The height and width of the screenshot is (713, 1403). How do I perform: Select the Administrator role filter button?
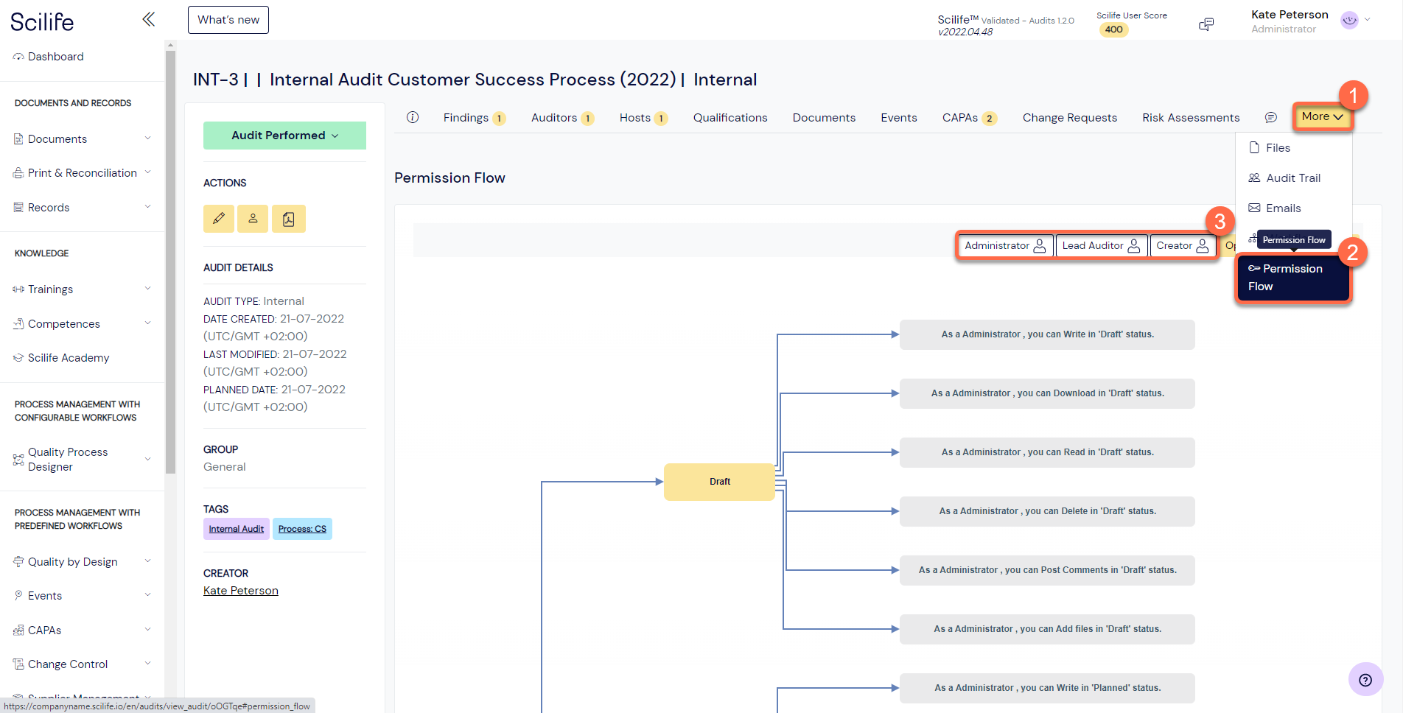click(x=1005, y=245)
